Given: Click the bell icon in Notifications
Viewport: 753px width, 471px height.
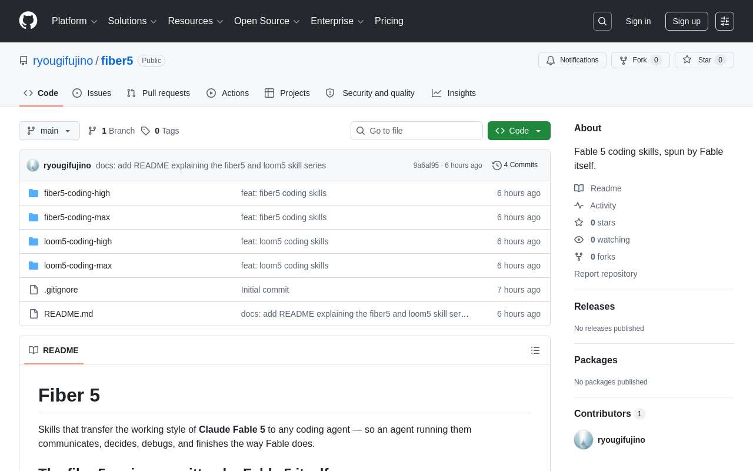Looking at the screenshot, I should pyautogui.click(x=551, y=60).
